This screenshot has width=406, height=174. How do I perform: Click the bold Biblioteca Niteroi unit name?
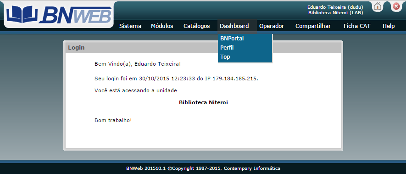[203, 102]
